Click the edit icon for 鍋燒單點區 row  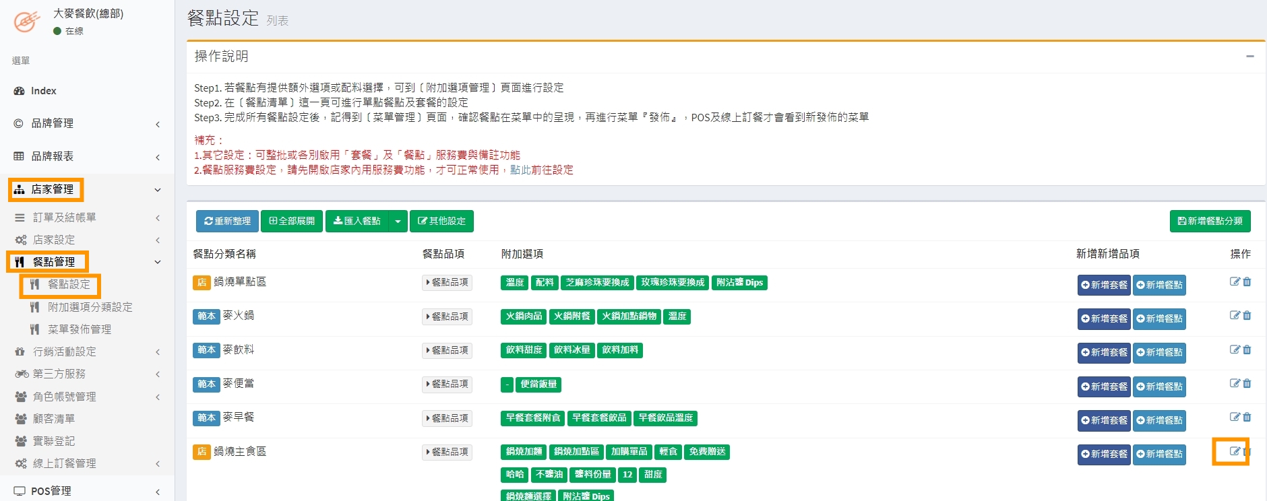(1234, 282)
